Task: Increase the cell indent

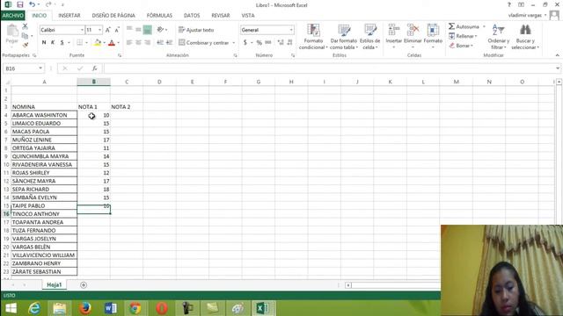Action: tap(169, 43)
